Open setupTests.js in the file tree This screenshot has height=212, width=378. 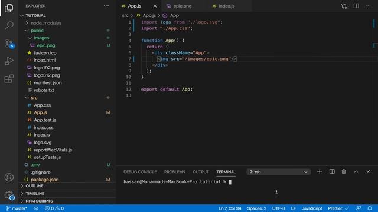(67, 157)
